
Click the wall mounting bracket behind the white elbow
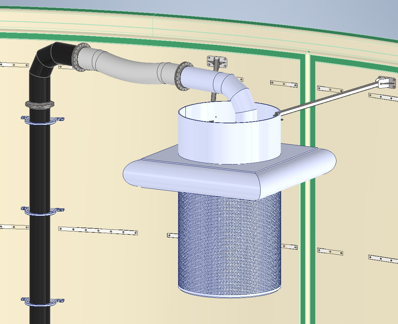point(217,62)
